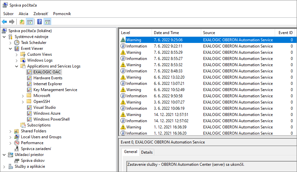
Task: Open the Zobraziť menu
Action: [40, 14]
